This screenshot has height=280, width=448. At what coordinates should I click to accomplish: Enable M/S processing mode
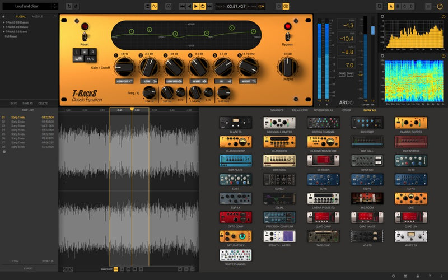pyautogui.click(x=90, y=59)
